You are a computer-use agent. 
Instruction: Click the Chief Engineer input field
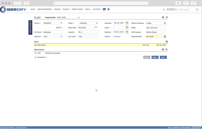[x=156, y=32]
